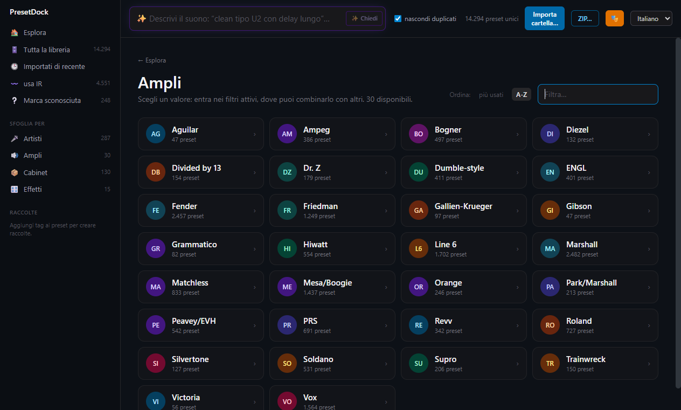Viewport: 681px width, 410px height.
Task: Sort by più usati
Action: tap(491, 95)
